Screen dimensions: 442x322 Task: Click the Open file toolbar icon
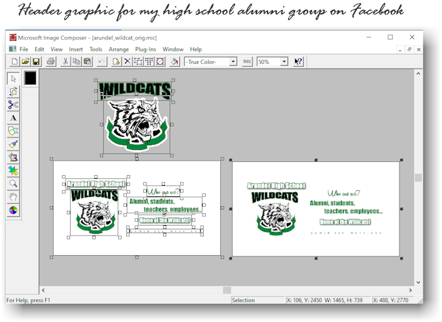26,61
